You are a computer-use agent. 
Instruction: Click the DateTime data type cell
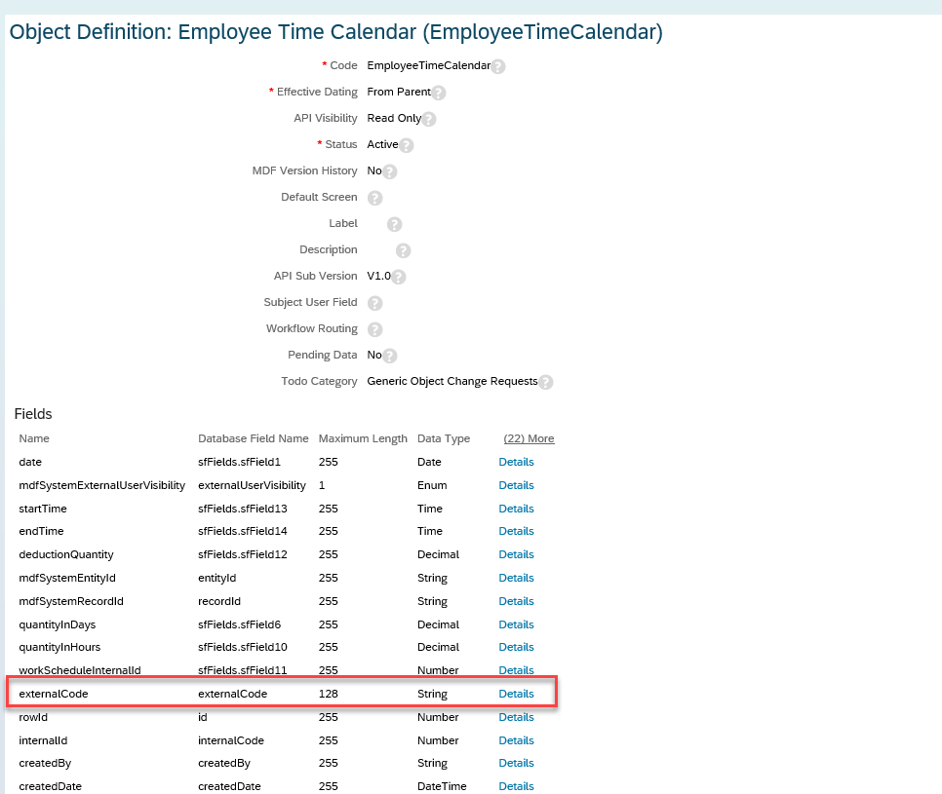click(442, 786)
